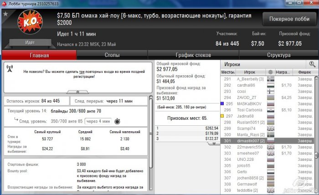Expand the prize payouts list
This screenshot has height=195, width=319.
coord(214,144)
